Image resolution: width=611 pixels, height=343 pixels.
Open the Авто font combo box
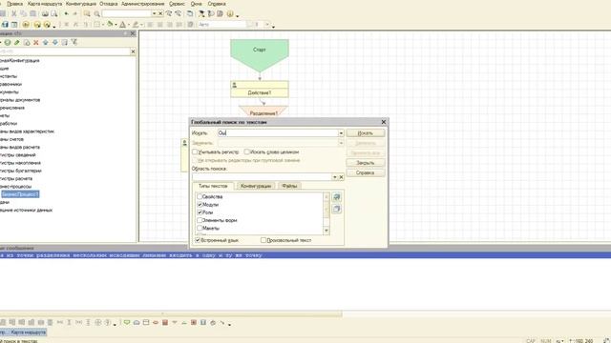(x=222, y=25)
